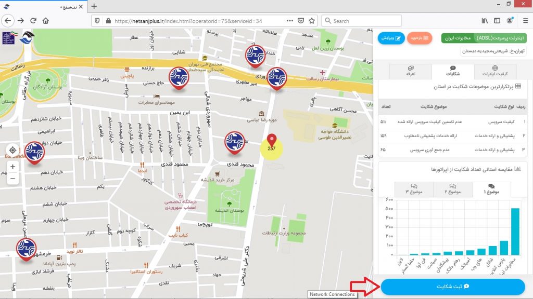Click heading مقایسه استانی تعداد شکایت از اپراتورها
The height and width of the screenshot is (299, 533).
coord(472,169)
